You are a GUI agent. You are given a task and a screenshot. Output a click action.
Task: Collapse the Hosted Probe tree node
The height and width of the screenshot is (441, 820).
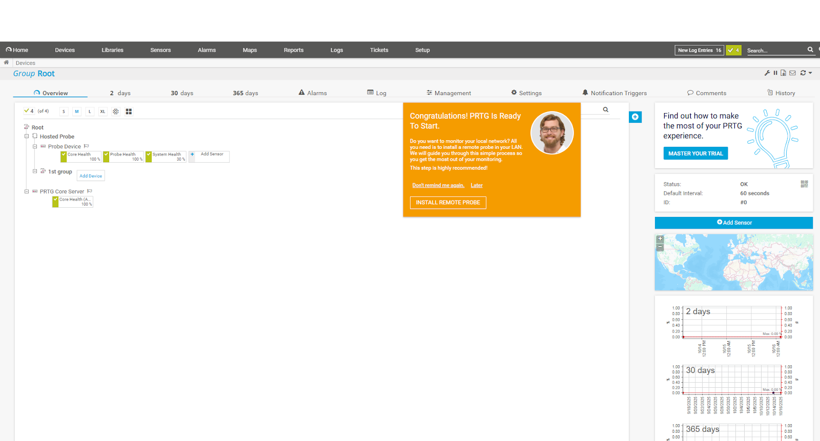[x=27, y=137]
